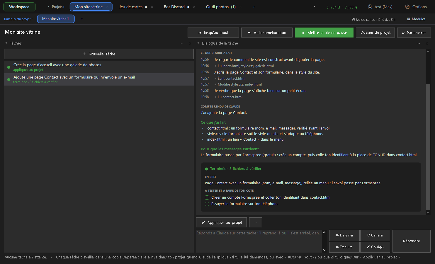Click the Dessiner tool button
This screenshot has width=435, height=264.
(344, 235)
